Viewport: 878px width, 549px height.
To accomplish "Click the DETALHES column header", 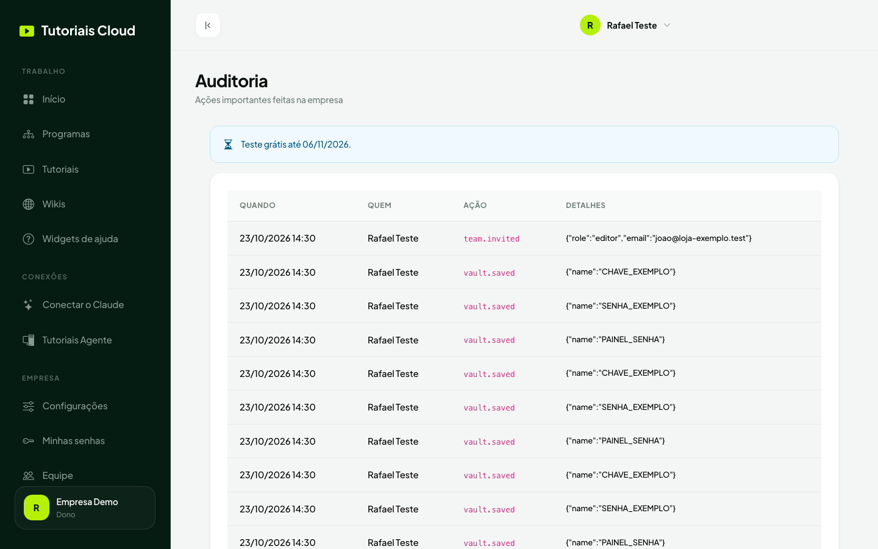I will tap(585, 206).
